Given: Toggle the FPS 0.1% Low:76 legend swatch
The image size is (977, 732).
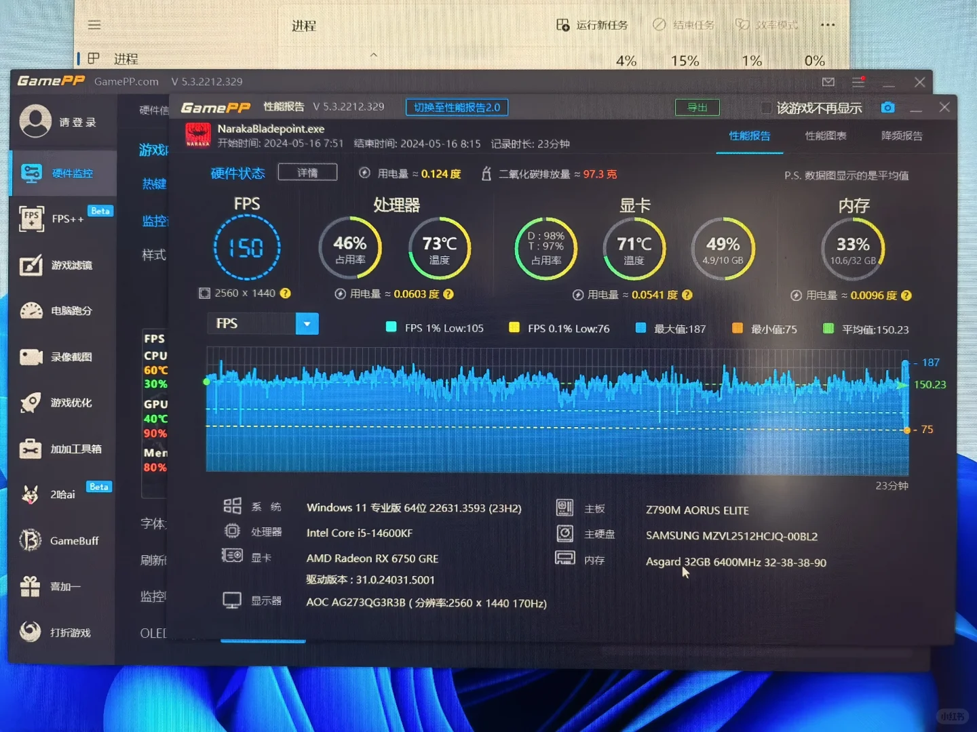Looking at the screenshot, I should point(514,328).
